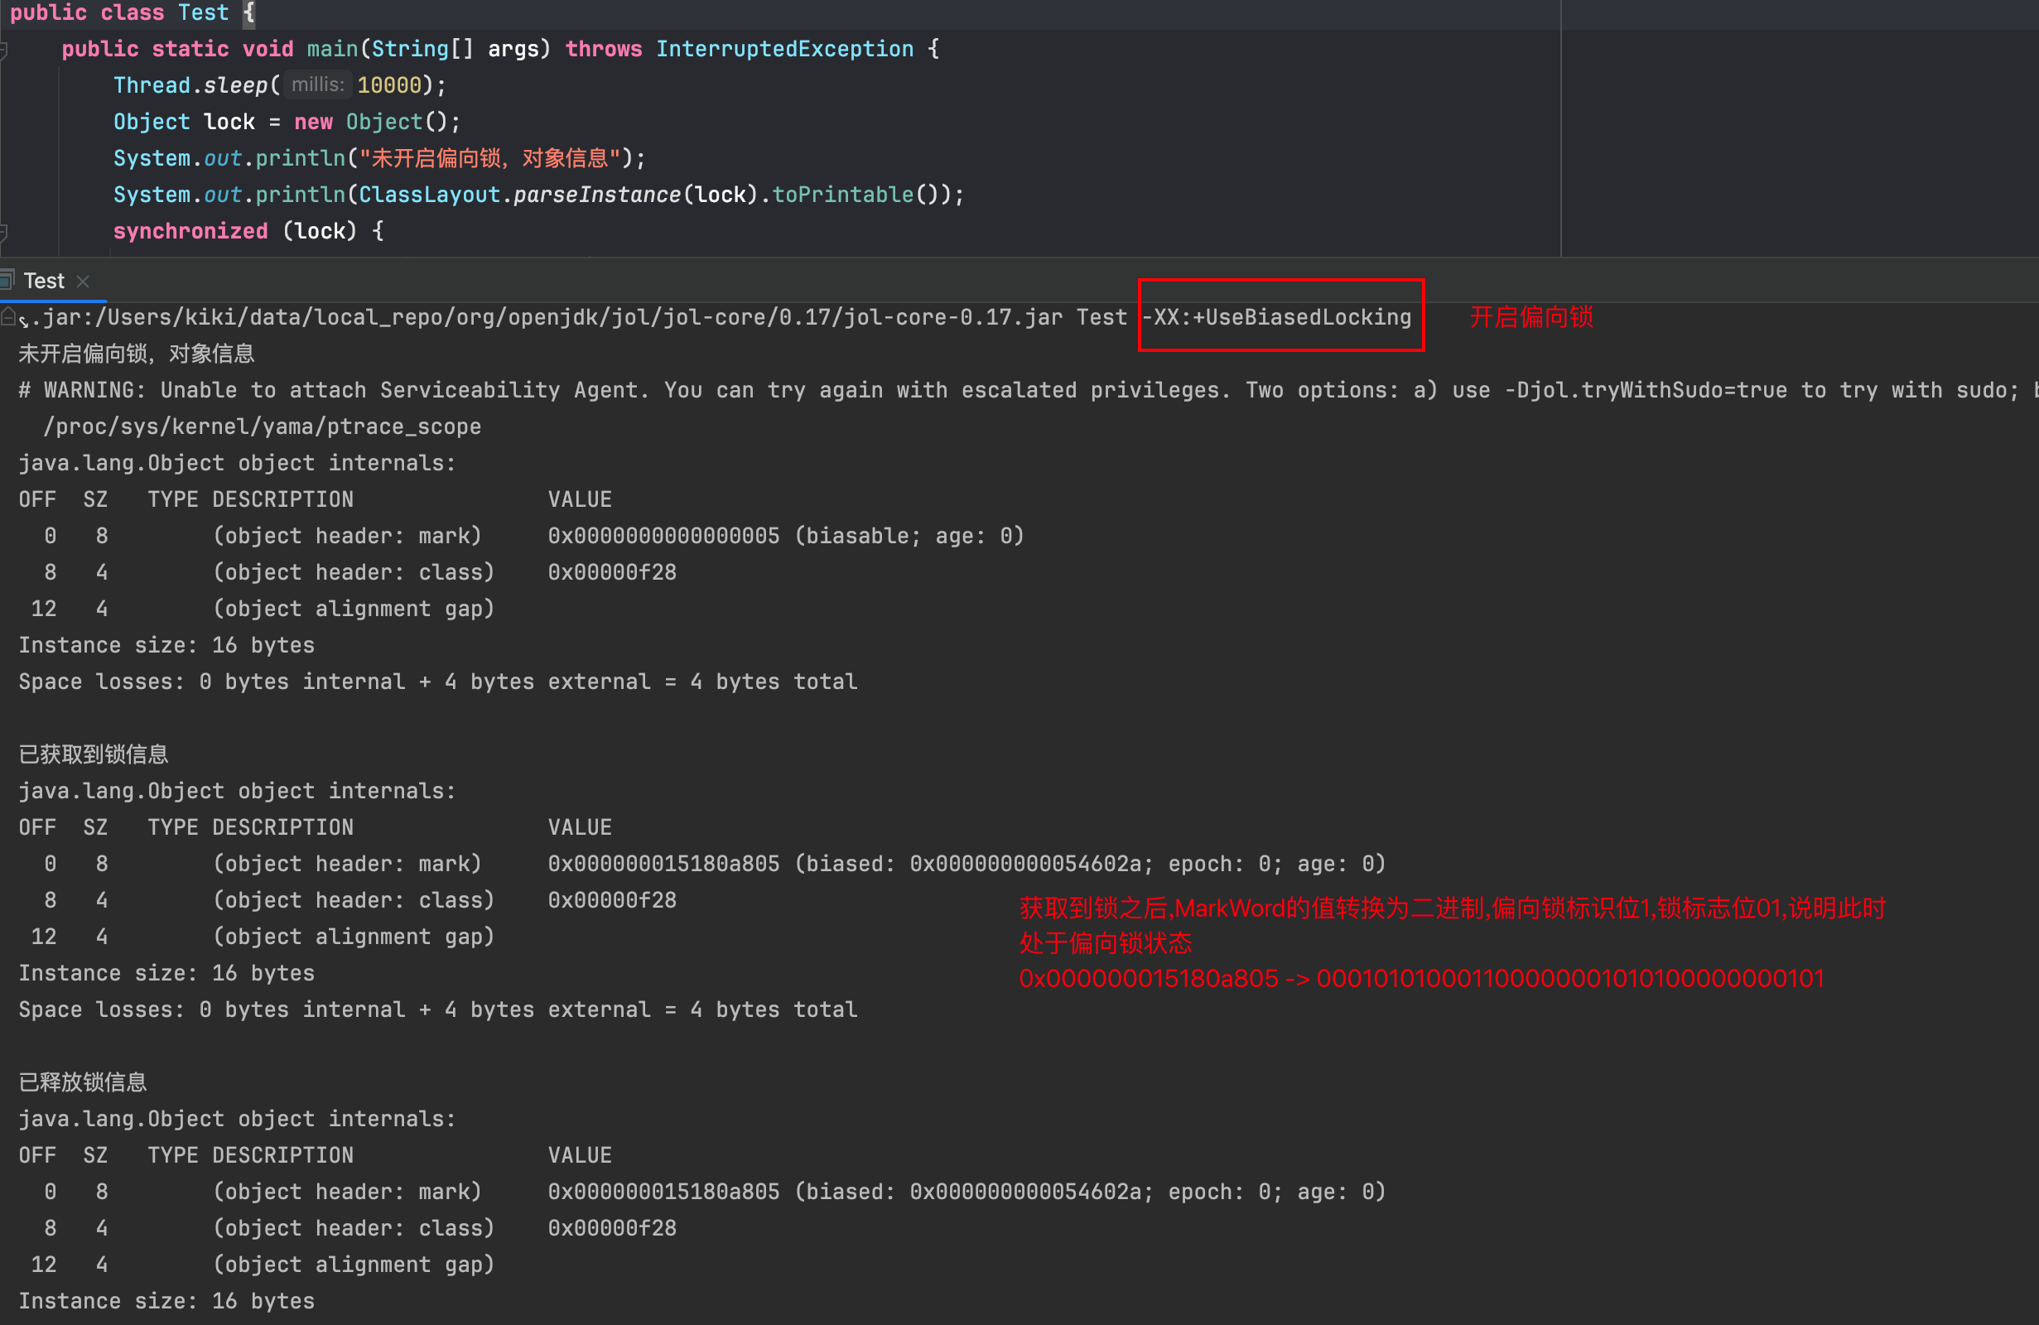This screenshot has height=1325, width=2039.
Task: Click the millis parameter hint
Action: 317,84
